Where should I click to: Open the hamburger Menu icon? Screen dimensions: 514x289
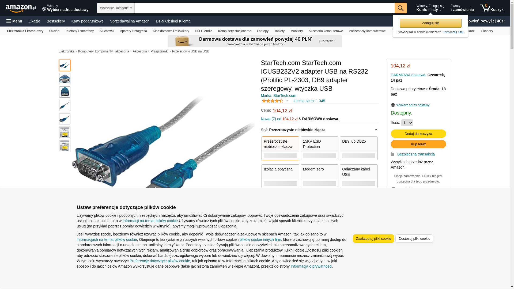[14, 21]
